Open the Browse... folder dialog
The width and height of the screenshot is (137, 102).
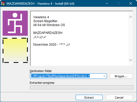[121, 76]
